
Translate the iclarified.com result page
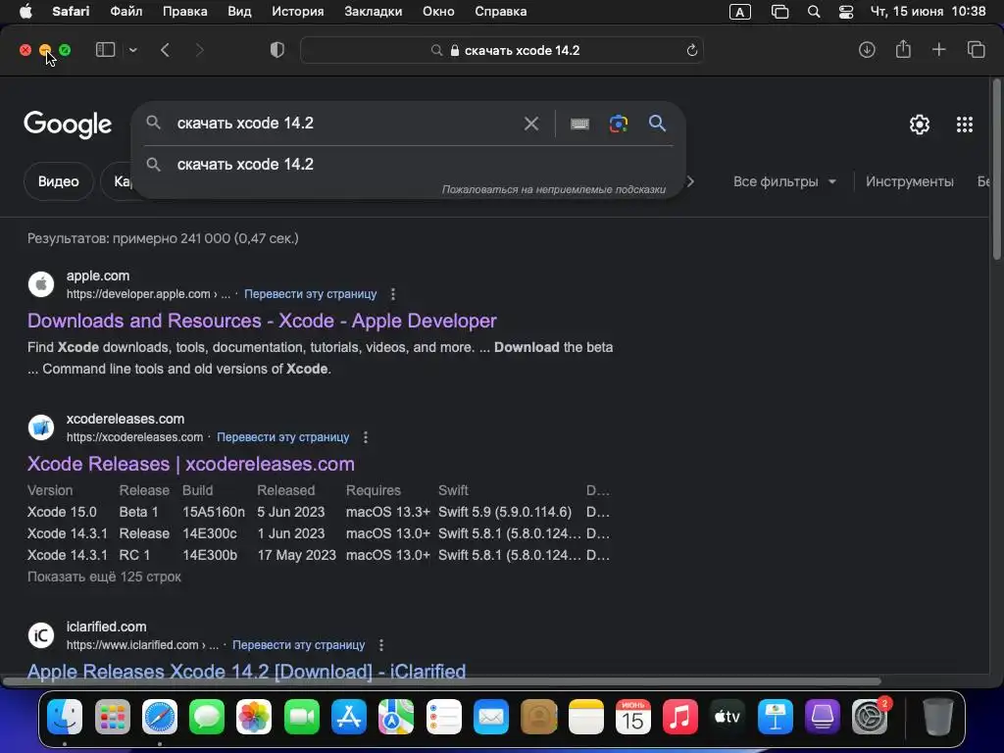pos(298,645)
